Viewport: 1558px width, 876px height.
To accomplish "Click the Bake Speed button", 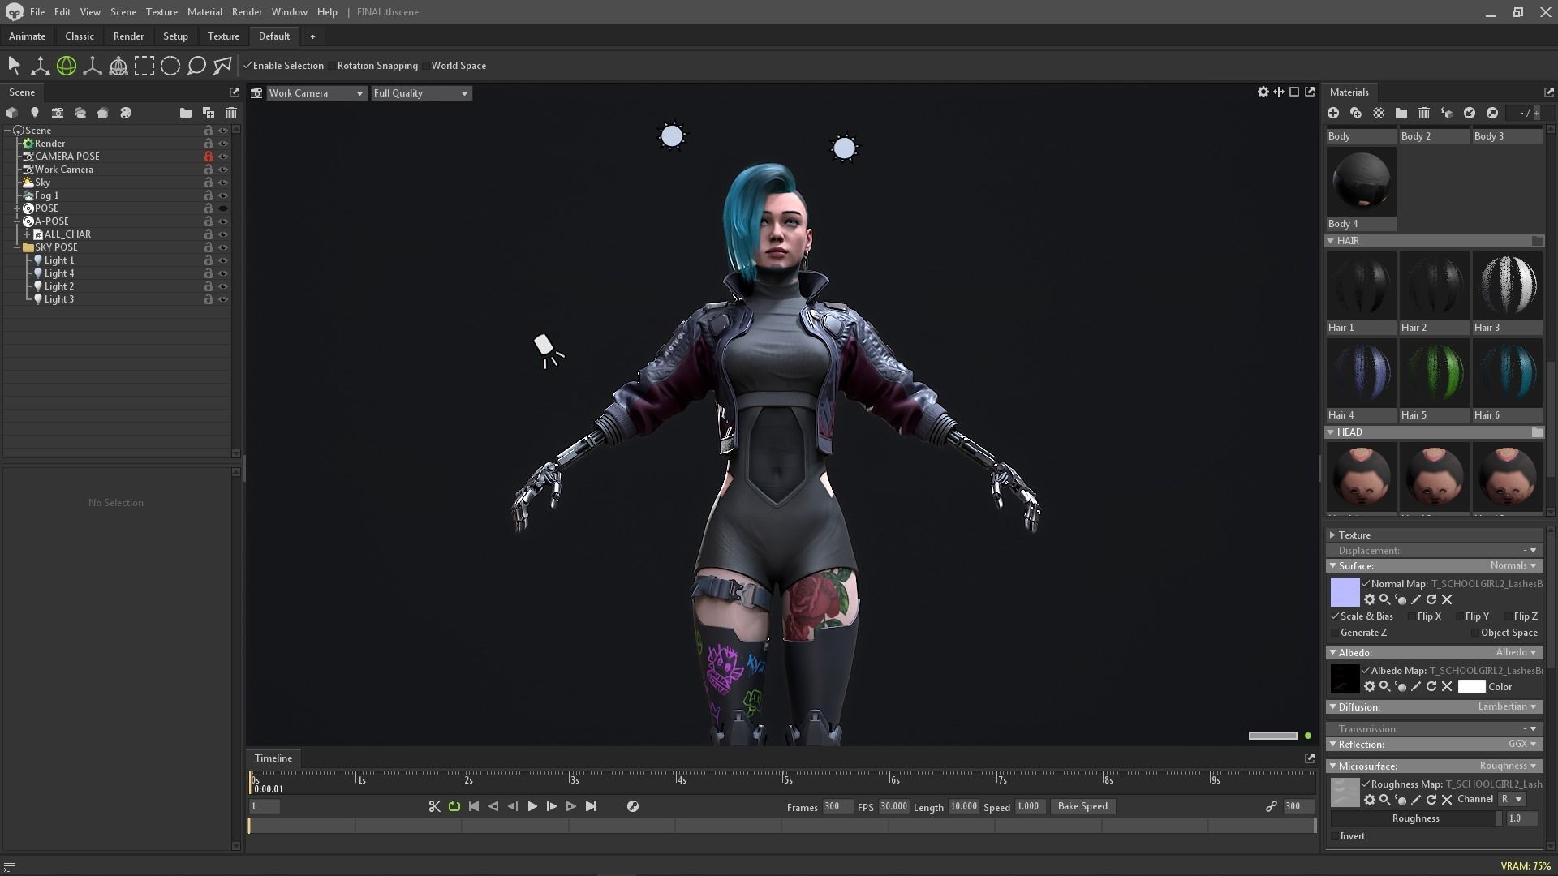I will [x=1082, y=806].
